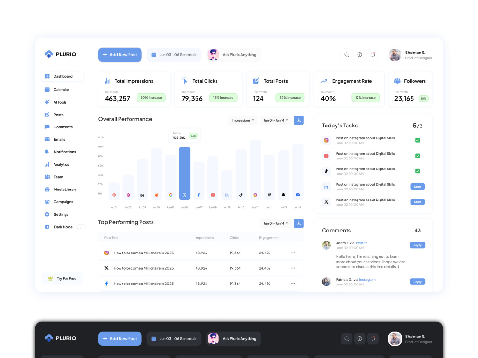Click the TikTok bar icon for Jun 10
This screenshot has height=358, width=478.
pos(241,195)
